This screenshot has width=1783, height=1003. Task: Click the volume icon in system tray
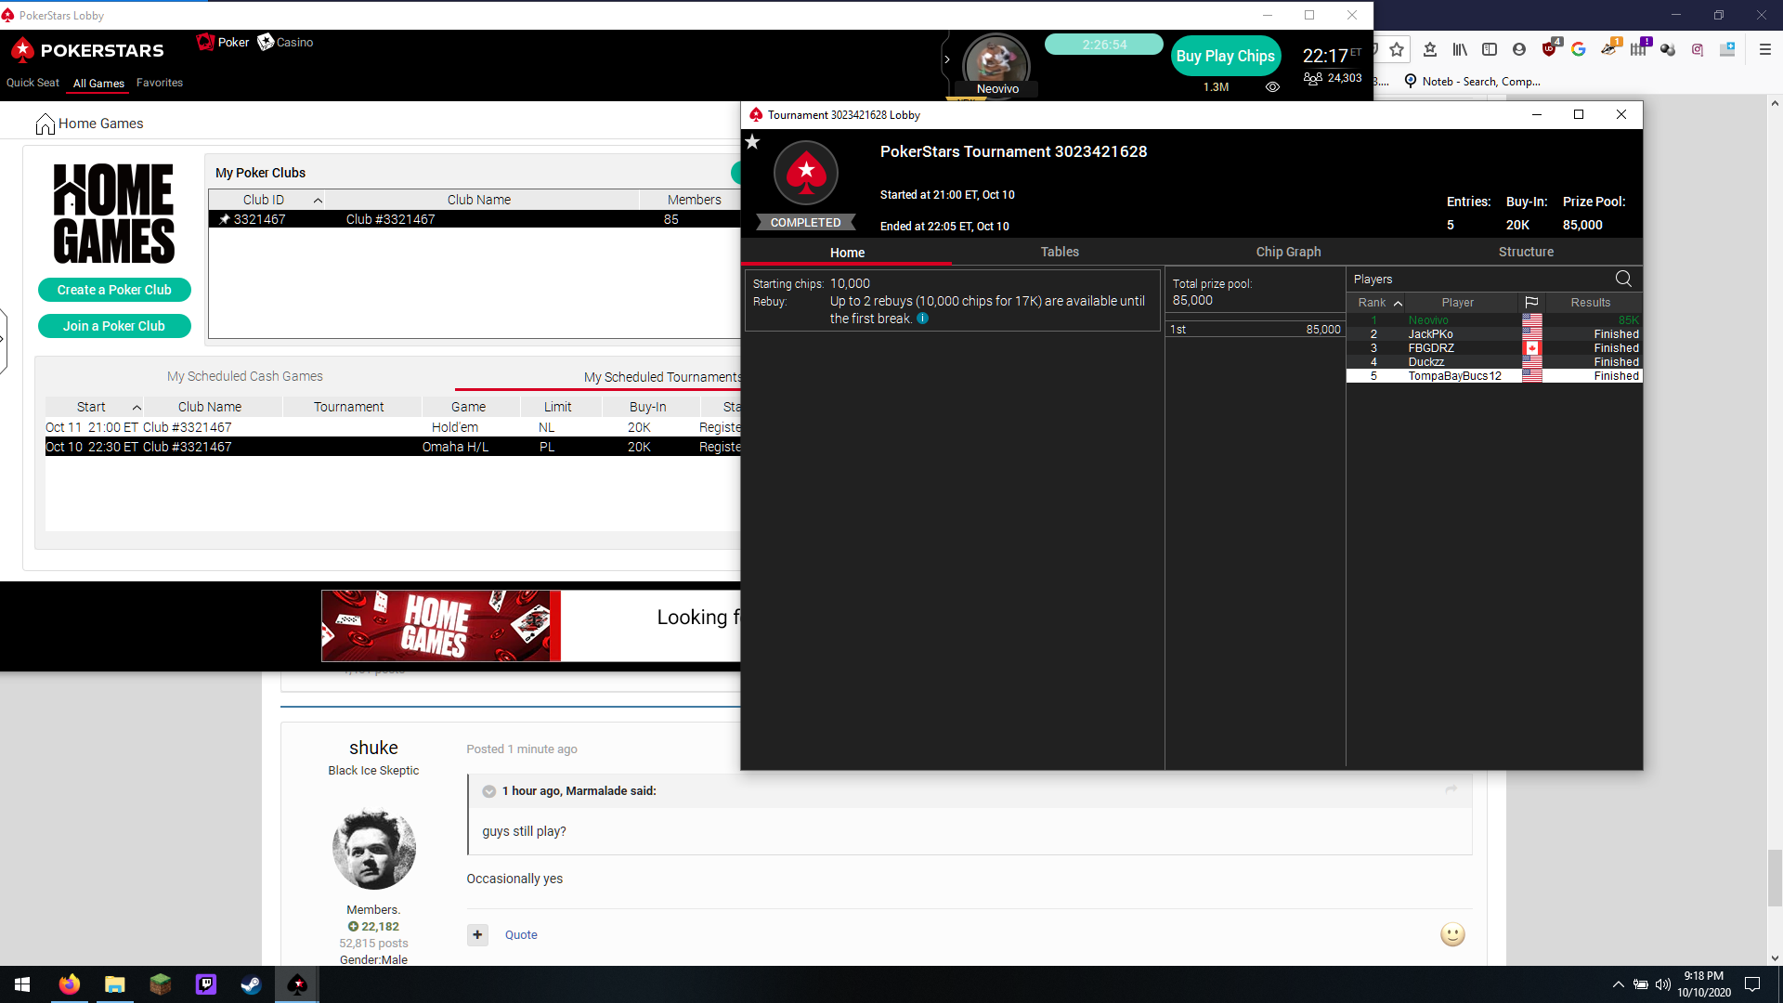click(1663, 984)
